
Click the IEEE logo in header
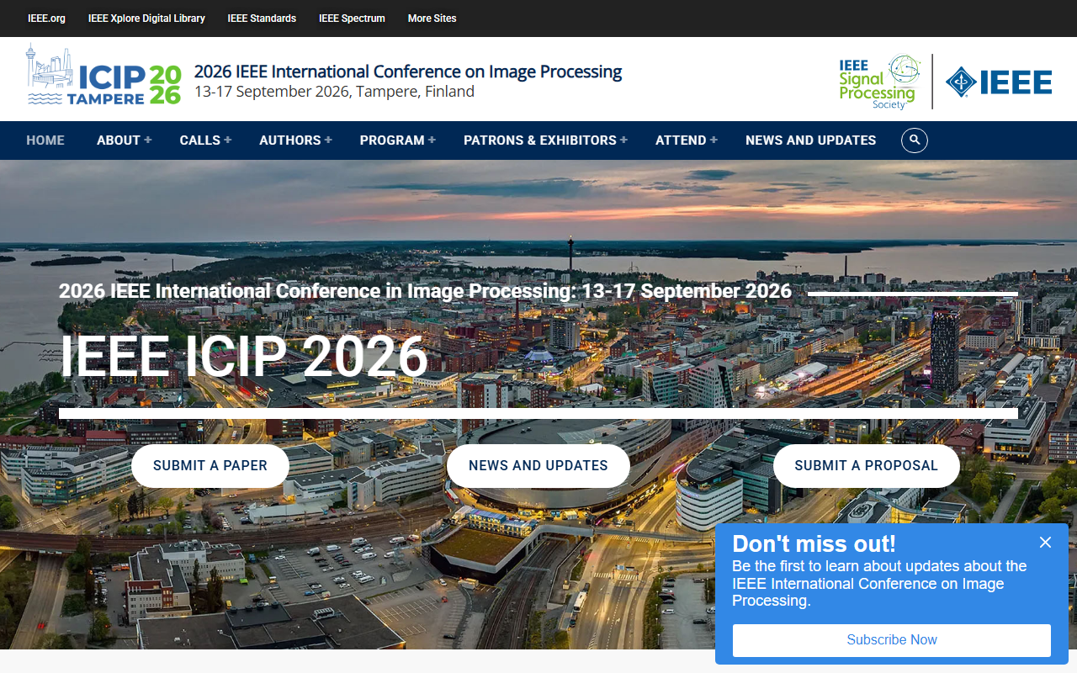pos(999,82)
